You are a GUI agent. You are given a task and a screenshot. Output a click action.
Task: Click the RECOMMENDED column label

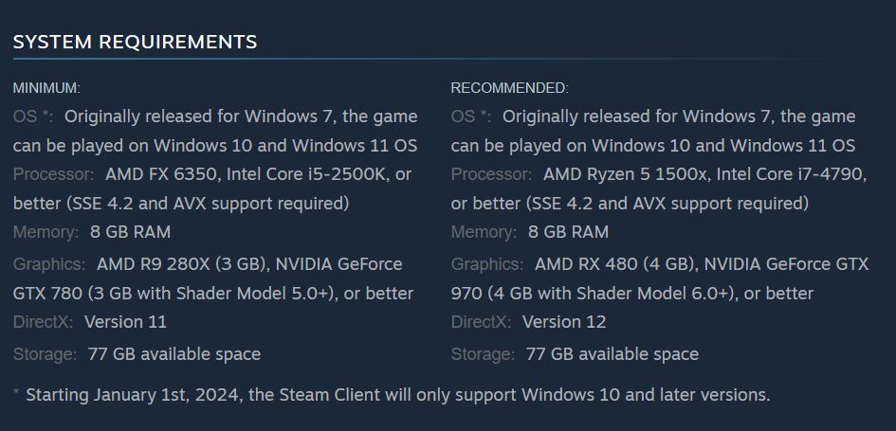coord(509,88)
